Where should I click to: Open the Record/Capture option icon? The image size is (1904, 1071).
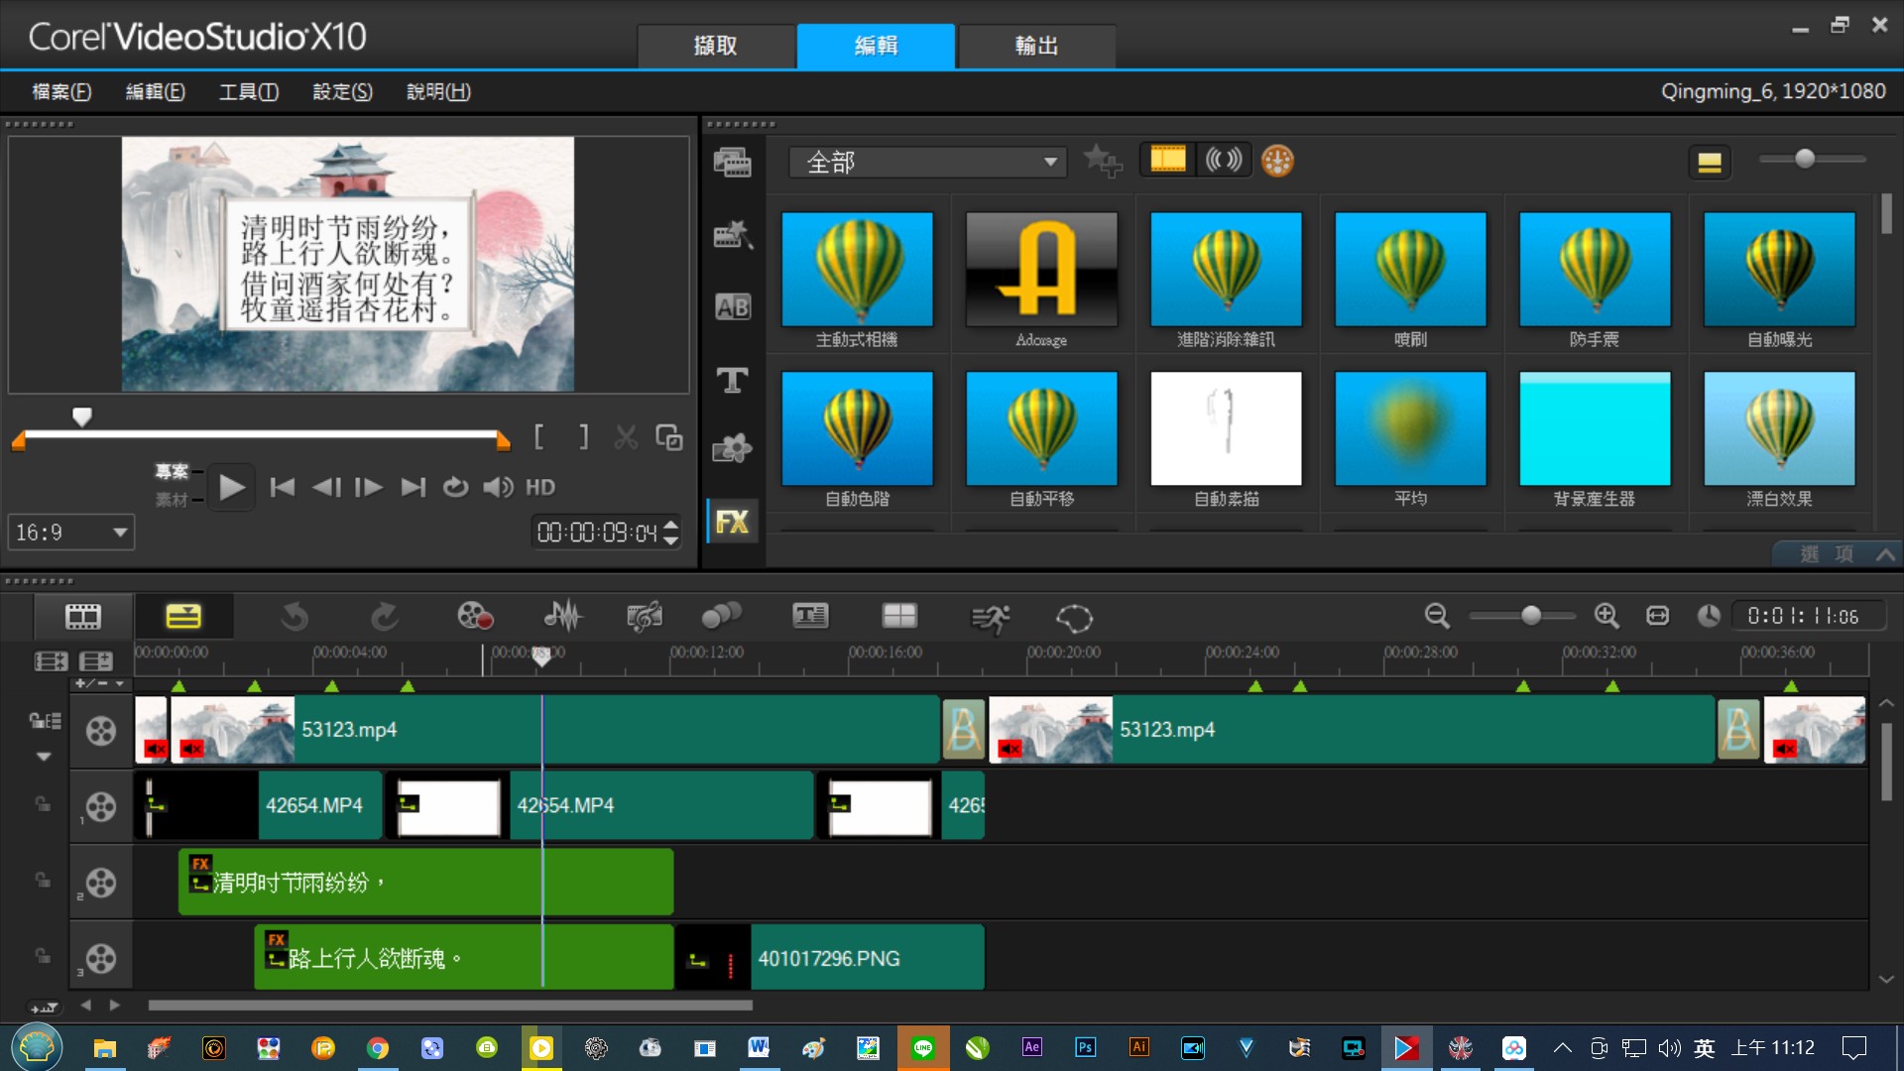tap(475, 617)
